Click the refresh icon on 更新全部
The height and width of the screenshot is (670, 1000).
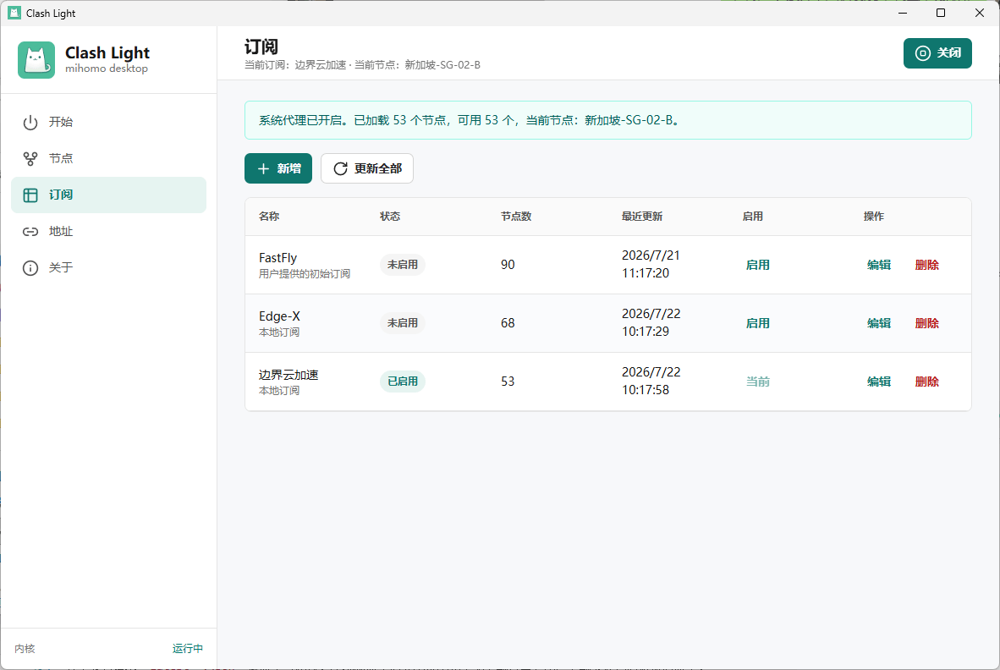pyautogui.click(x=341, y=168)
